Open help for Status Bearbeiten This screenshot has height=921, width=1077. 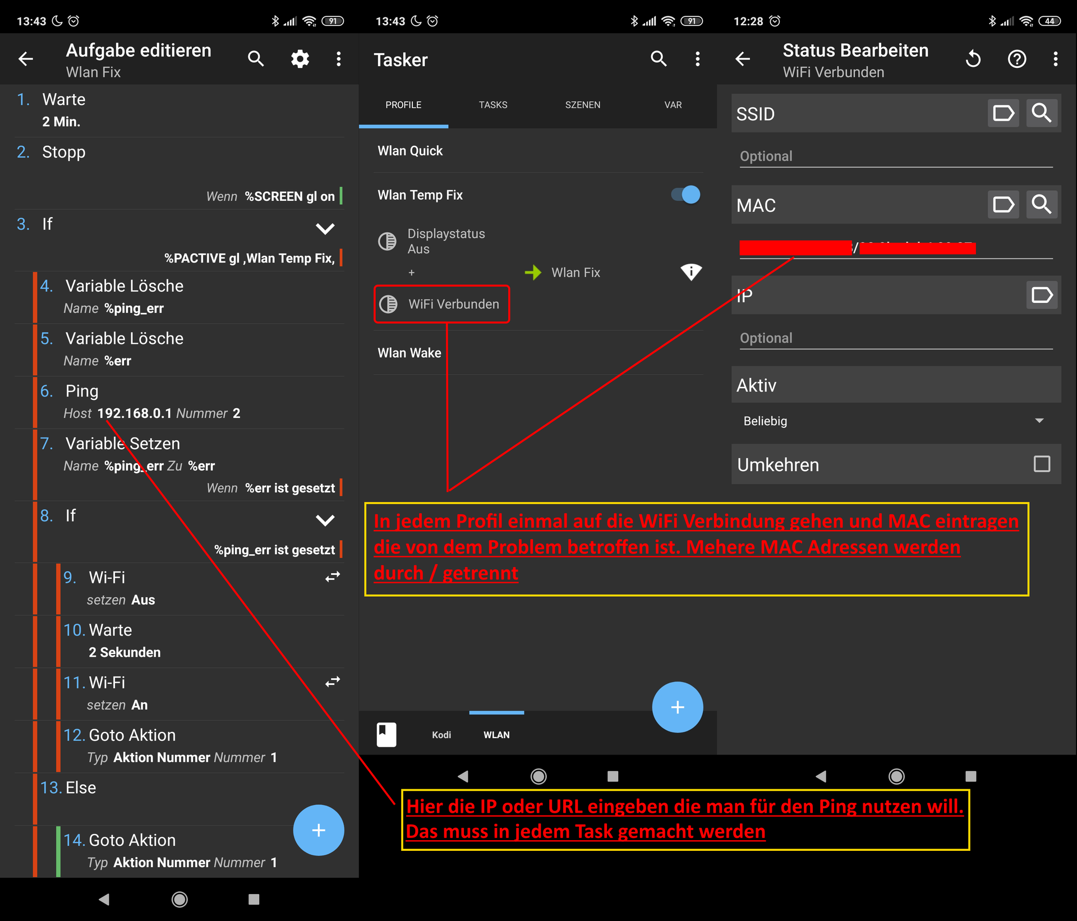[x=1017, y=59]
